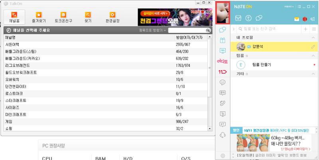Expand the arrow left of NateOn search field
319x160 pixels.
(233, 29)
